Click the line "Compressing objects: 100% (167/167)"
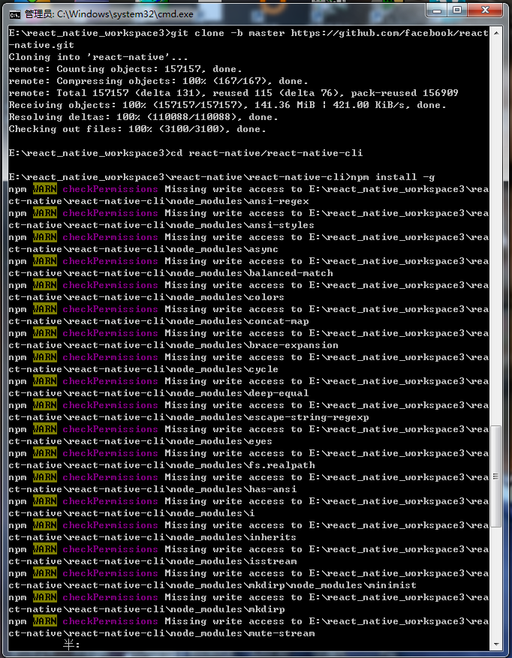 (161, 81)
